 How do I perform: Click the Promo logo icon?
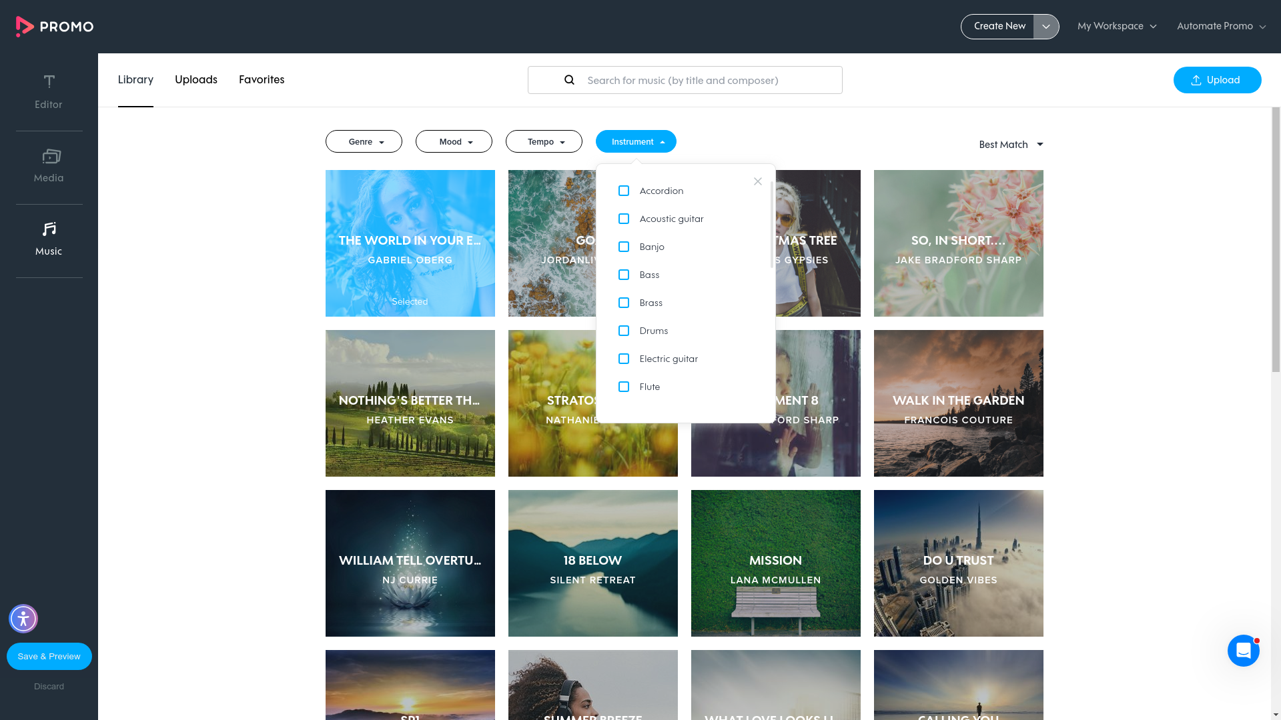[x=25, y=27]
